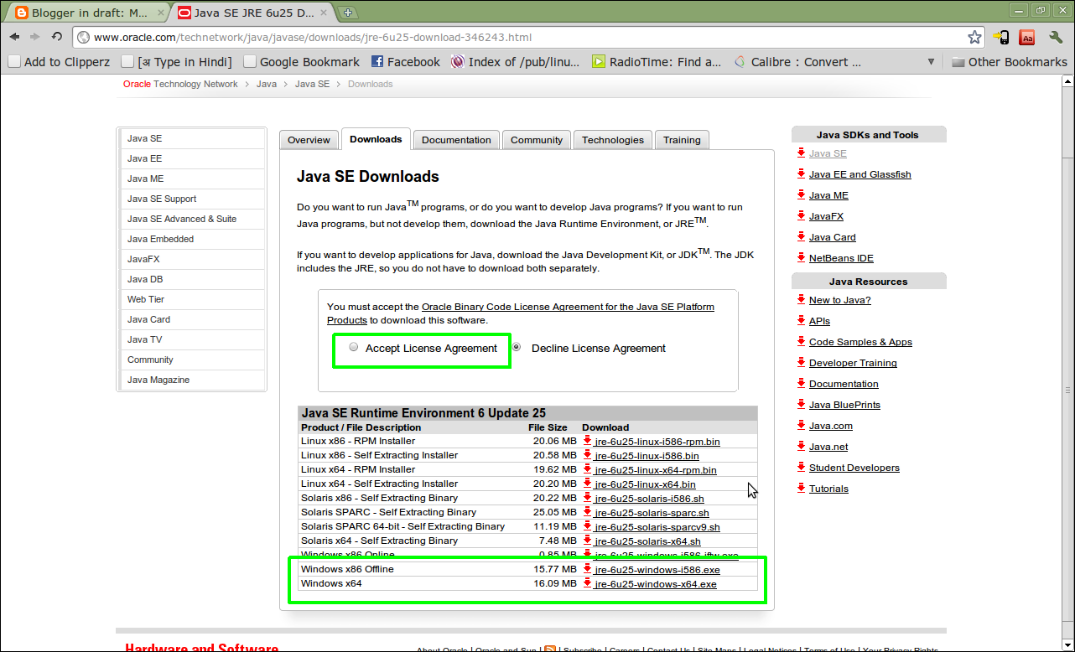Open Java.net resource link
Viewport: 1075px width, 652px height.
pos(828,447)
